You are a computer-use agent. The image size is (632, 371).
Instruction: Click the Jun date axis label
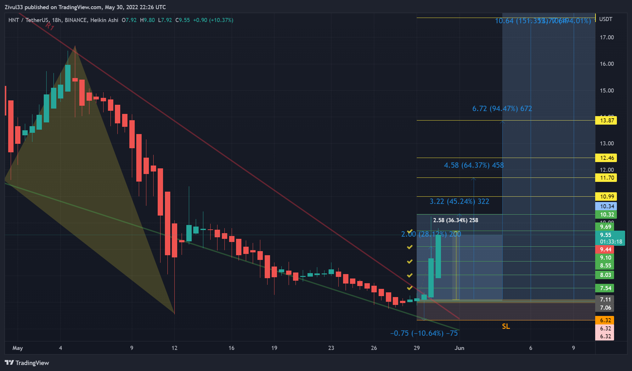click(x=459, y=348)
